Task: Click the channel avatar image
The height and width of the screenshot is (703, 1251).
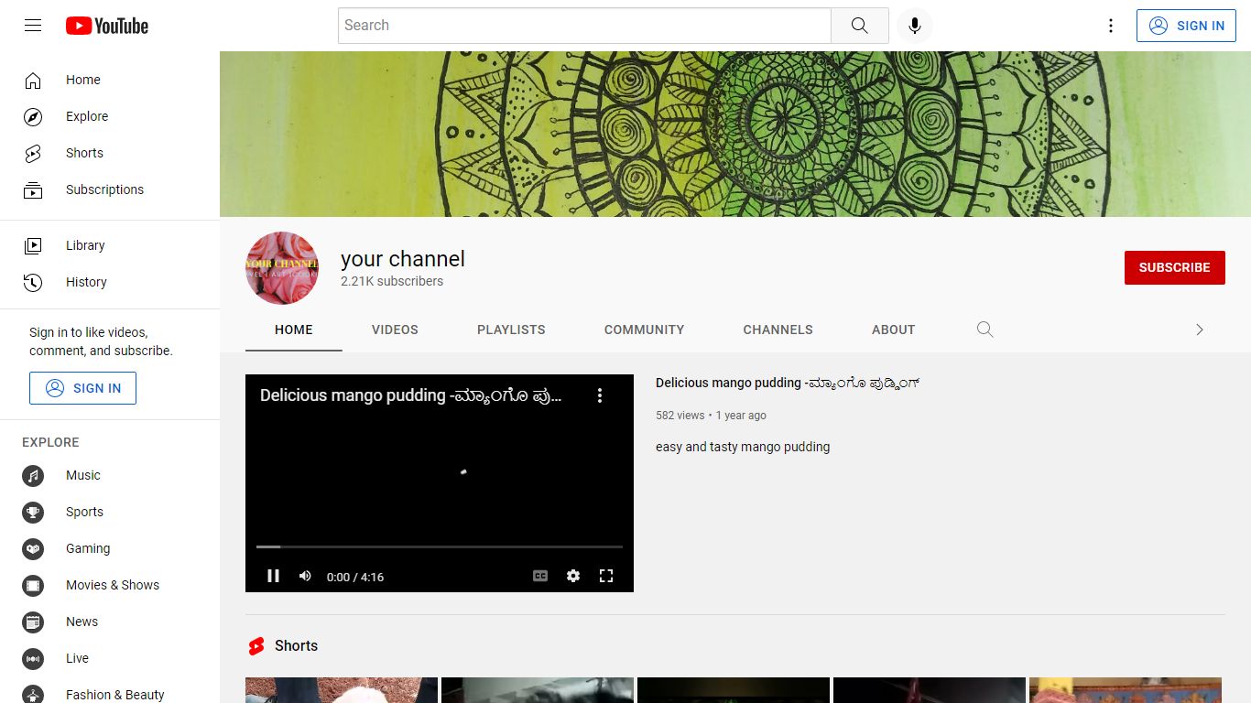Action: click(x=282, y=268)
